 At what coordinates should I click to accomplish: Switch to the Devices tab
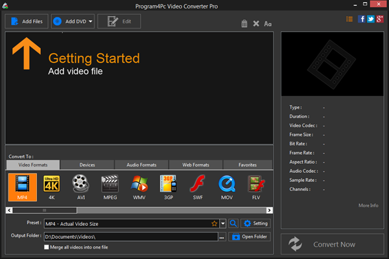87,165
